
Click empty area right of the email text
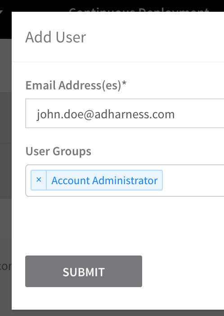[199, 113]
